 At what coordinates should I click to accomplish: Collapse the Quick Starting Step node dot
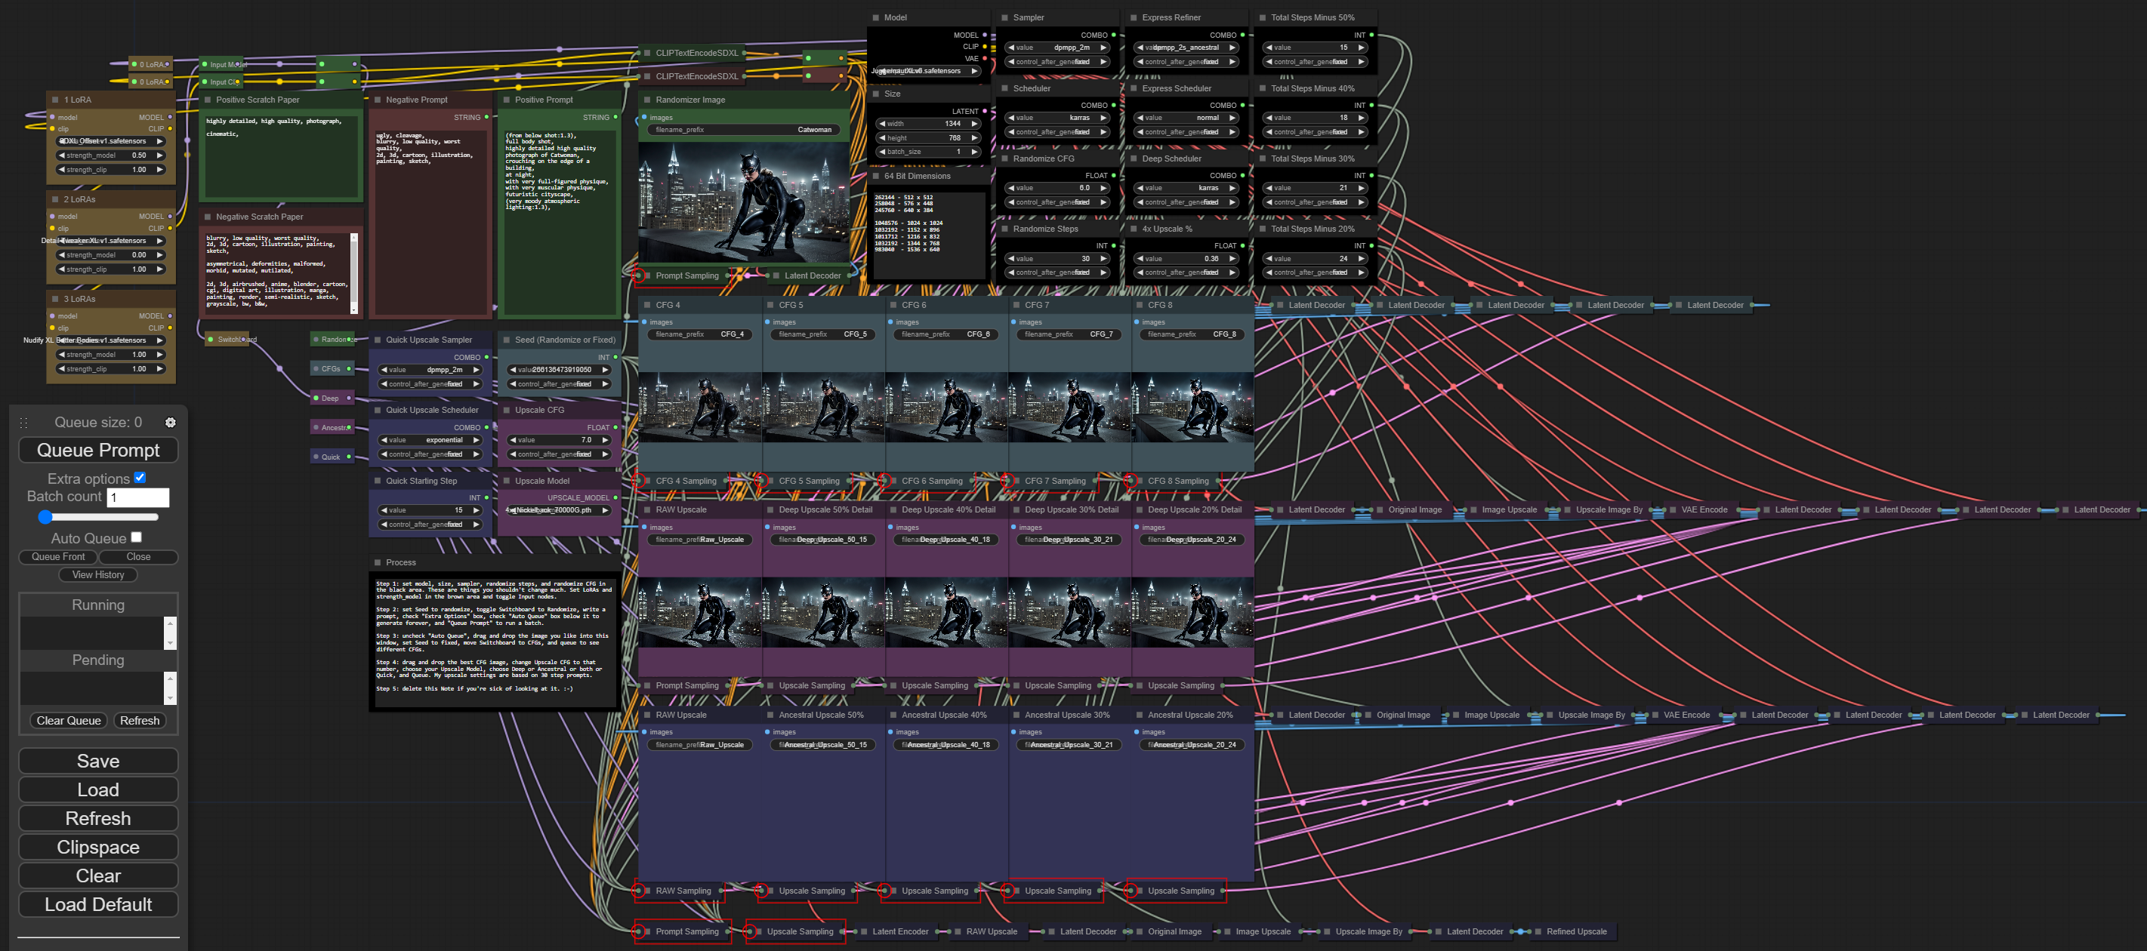pyautogui.click(x=377, y=482)
